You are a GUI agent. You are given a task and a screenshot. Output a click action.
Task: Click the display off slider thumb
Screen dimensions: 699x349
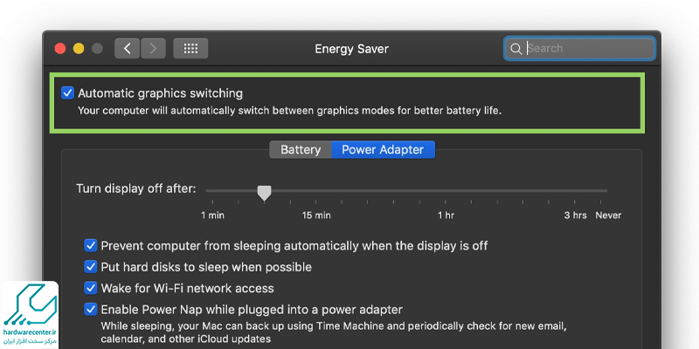264,192
